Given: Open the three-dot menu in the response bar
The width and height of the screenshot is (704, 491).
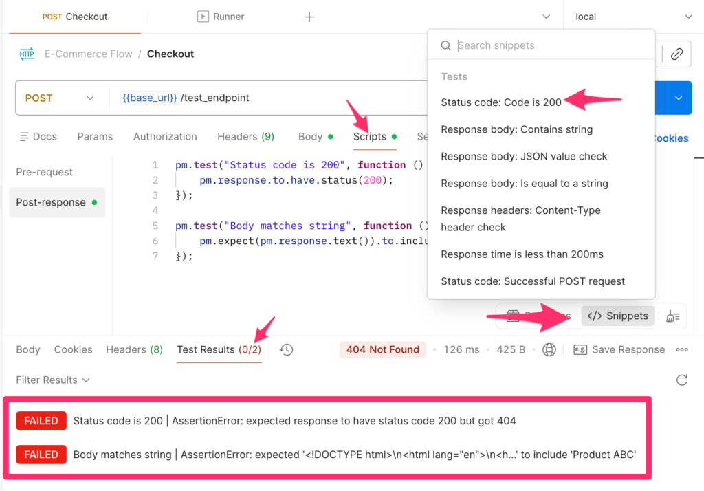Looking at the screenshot, I should coord(681,349).
